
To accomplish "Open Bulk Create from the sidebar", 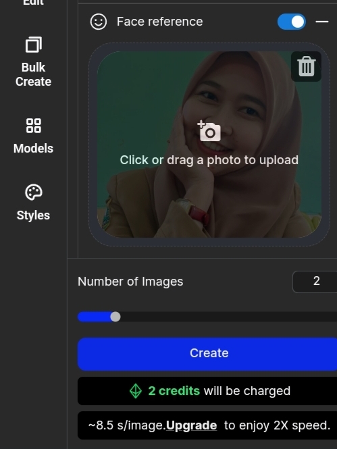I will click(x=34, y=62).
